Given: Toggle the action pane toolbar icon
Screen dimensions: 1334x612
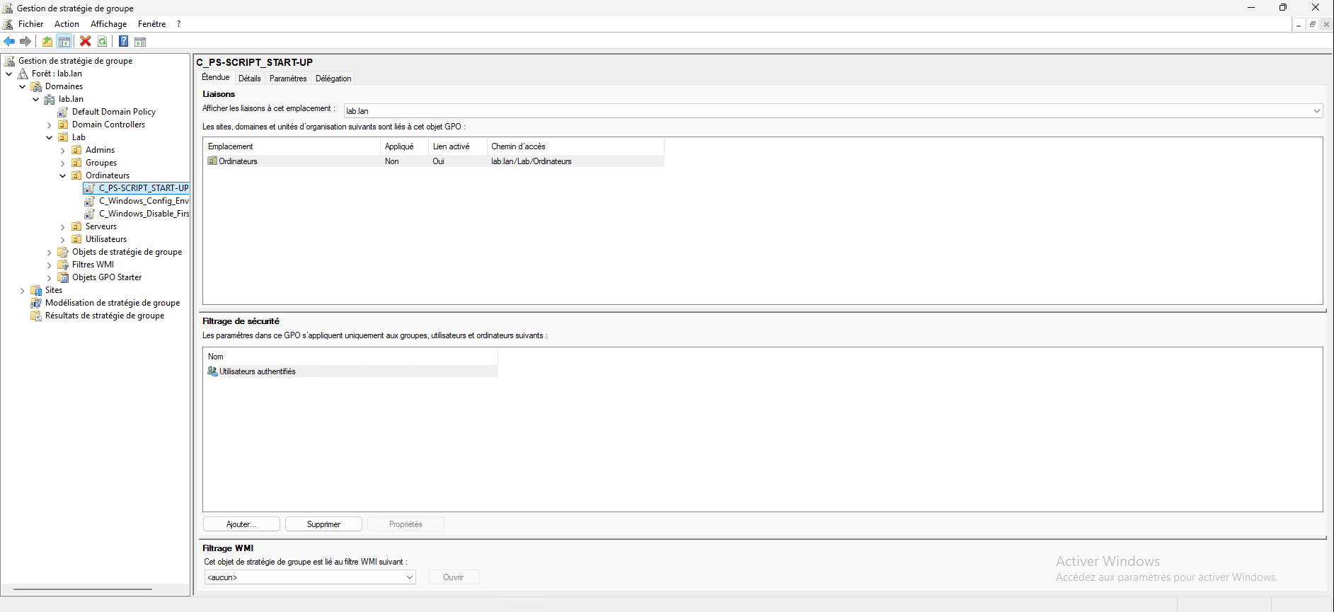Looking at the screenshot, I should 140,42.
